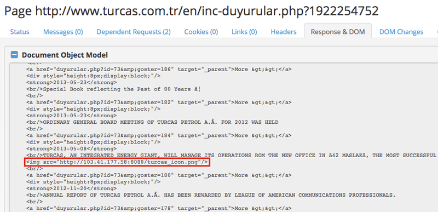Click the goster=178 anchor line
Image resolution: width=438 pixels, height=212 pixels.
pos(159,208)
